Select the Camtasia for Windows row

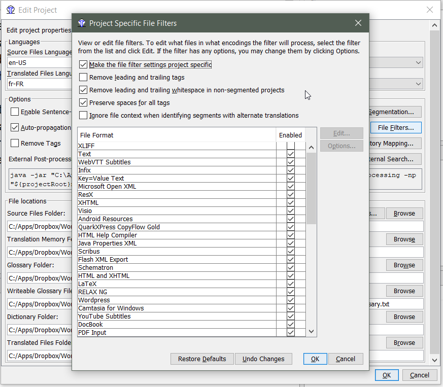(177, 308)
